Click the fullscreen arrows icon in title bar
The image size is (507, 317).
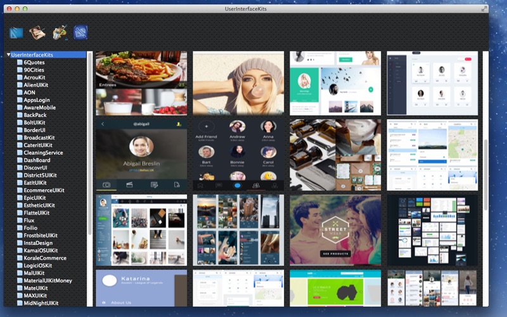(x=484, y=9)
